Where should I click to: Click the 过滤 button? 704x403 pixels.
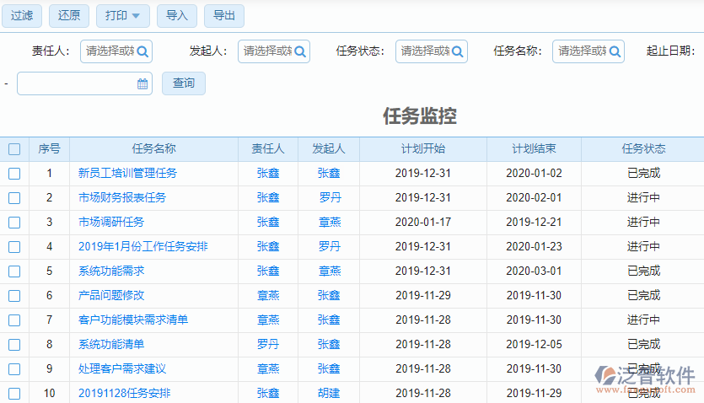(22, 15)
